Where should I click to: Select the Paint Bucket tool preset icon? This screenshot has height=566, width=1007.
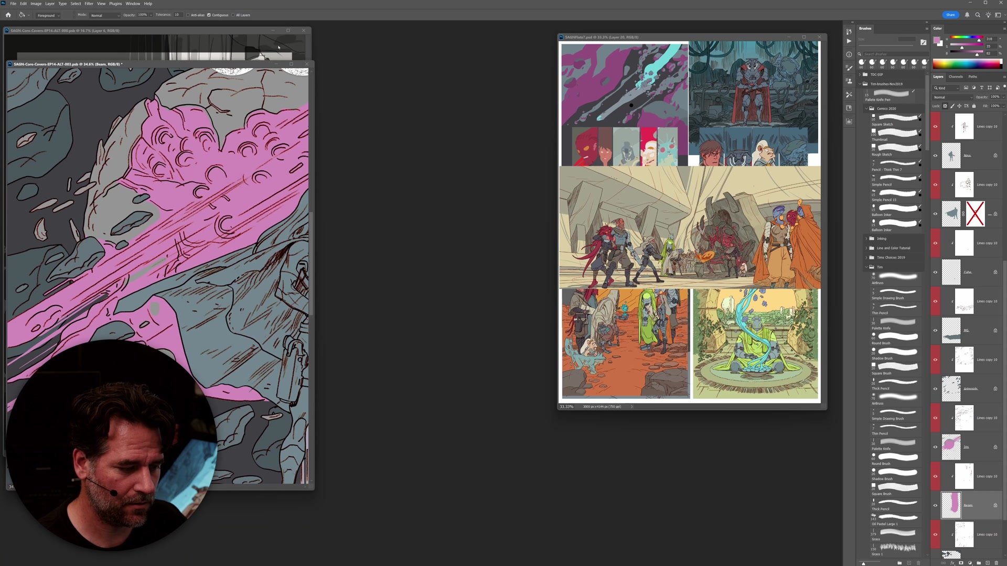point(22,15)
